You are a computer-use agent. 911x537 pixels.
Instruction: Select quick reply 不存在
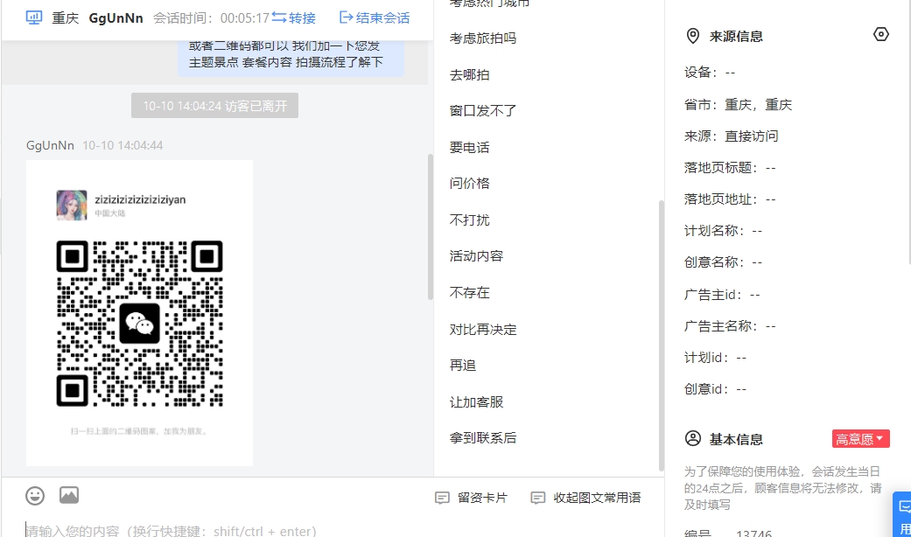click(x=469, y=293)
